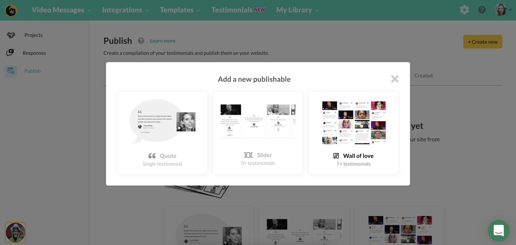Open the Video Messages menu

pos(61,10)
